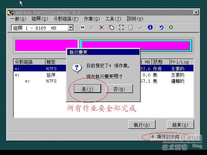The height and width of the screenshot is (155, 207).
Task: Open the 工具(T) menu
Action: click(113, 19)
